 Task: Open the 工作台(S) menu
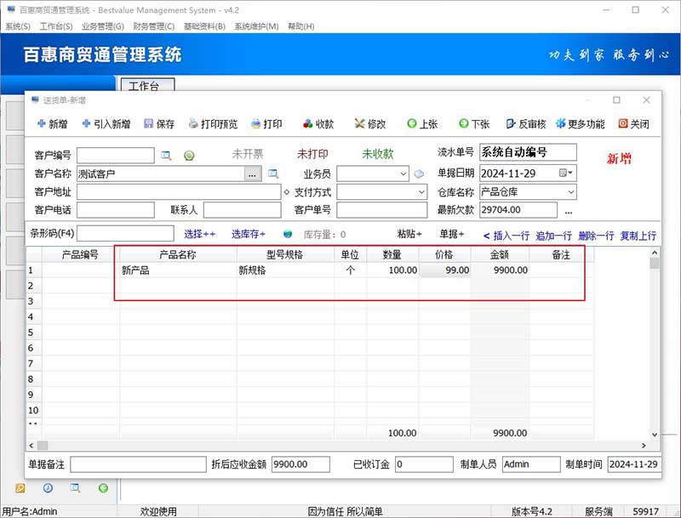[56, 26]
